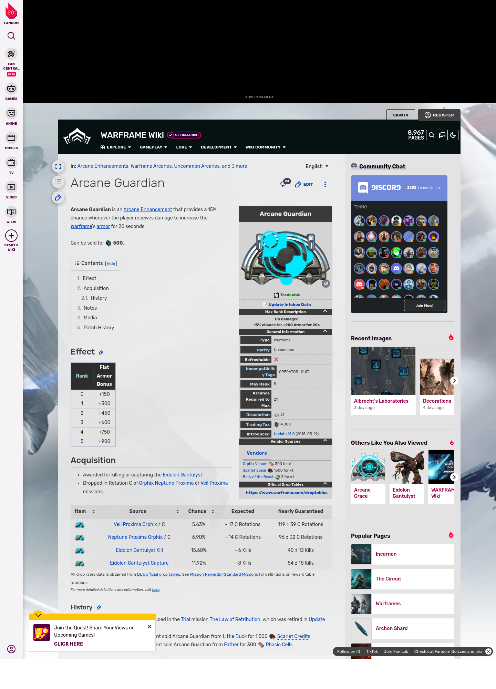This screenshot has width=496, height=689.
Task: Show next Others Like You Also Viewed
Action: [x=454, y=477]
